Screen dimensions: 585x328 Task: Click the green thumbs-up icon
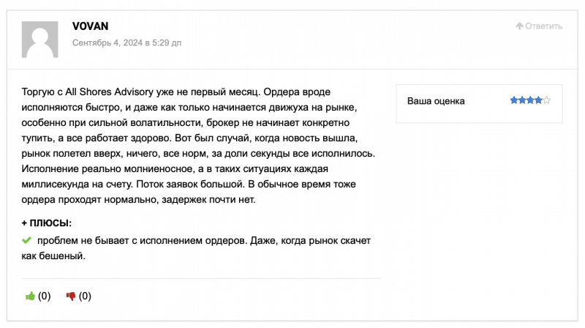(30, 297)
